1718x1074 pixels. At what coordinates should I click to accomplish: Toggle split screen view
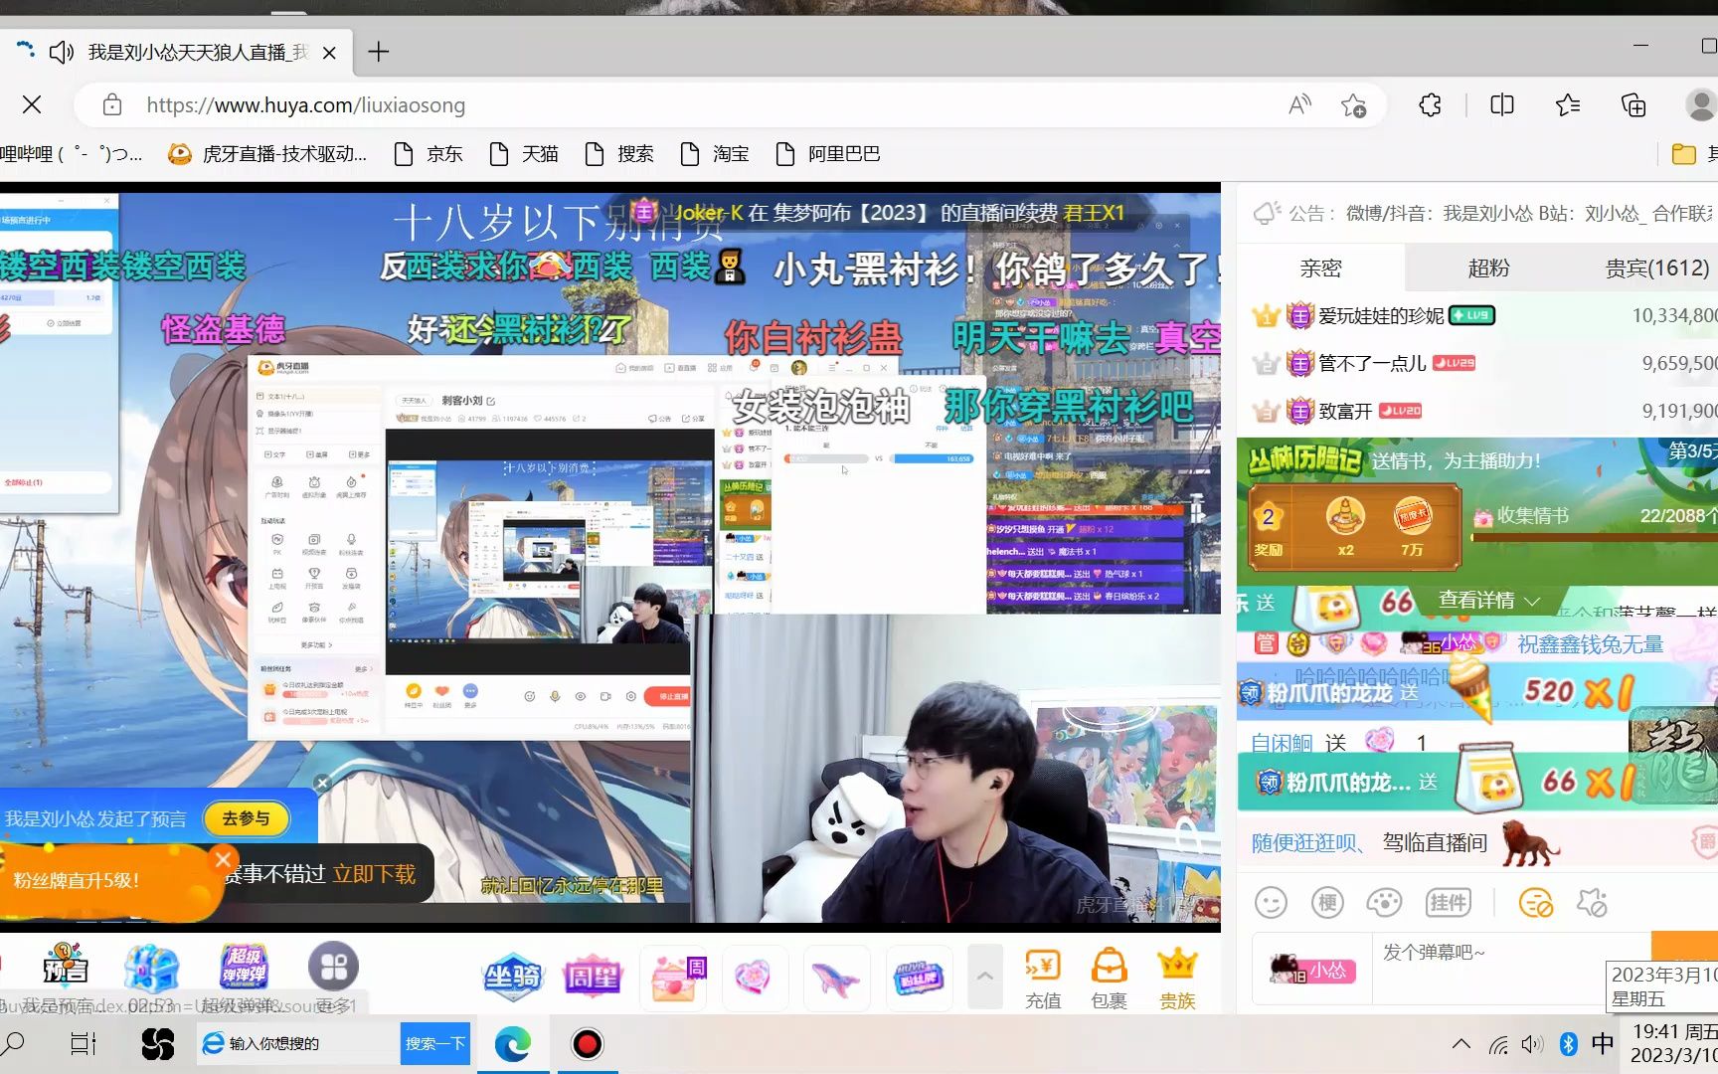1502,104
